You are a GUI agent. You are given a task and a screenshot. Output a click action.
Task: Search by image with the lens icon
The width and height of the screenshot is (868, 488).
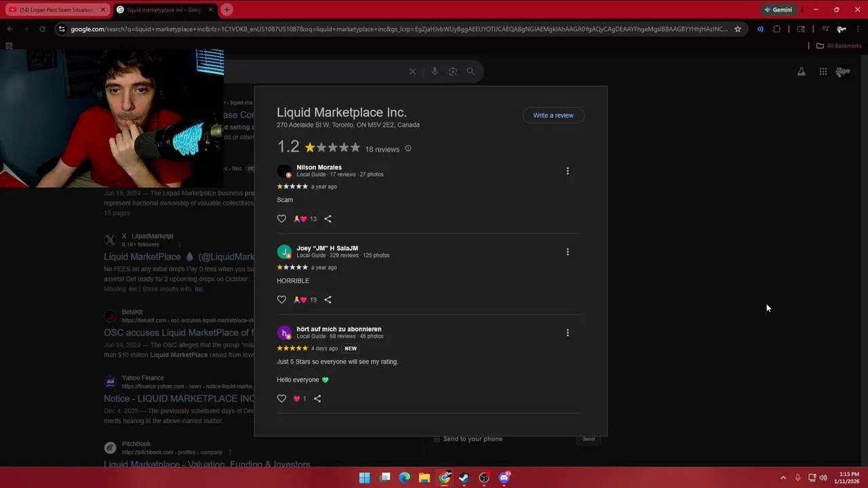pyautogui.click(x=453, y=71)
